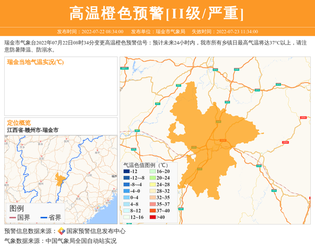Click the blue 省界 legend line
Viewport: 315px width, 247px height.
pyautogui.click(x=43, y=218)
